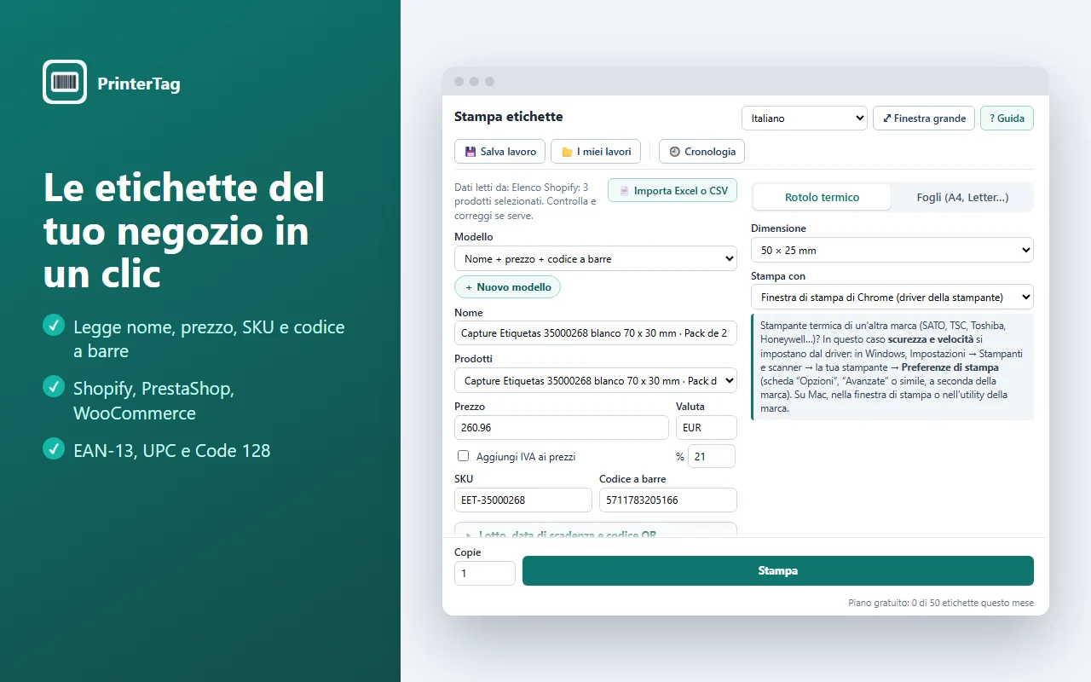Click the Dati letti da Shopify notice
Image resolution: width=1091 pixels, height=682 pixels.
pyautogui.click(x=526, y=201)
